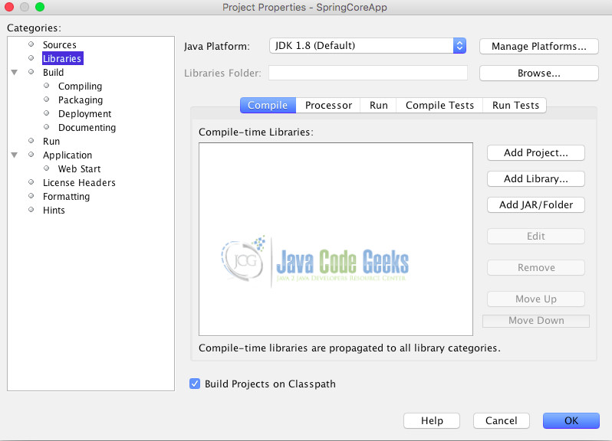Viewport: 612px width, 441px height.
Task: Select the Packaging category
Action: coord(81,100)
